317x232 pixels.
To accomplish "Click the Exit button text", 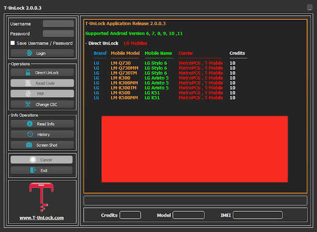I will (x=44, y=171).
